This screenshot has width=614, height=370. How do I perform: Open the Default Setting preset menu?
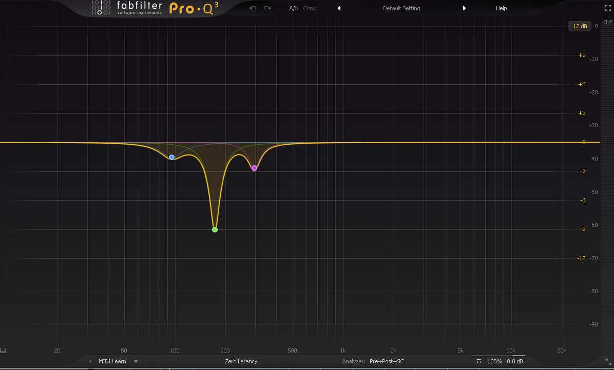click(401, 8)
